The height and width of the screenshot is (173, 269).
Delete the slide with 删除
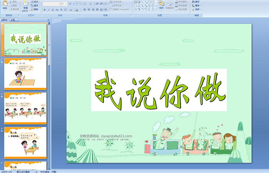(35, 9)
